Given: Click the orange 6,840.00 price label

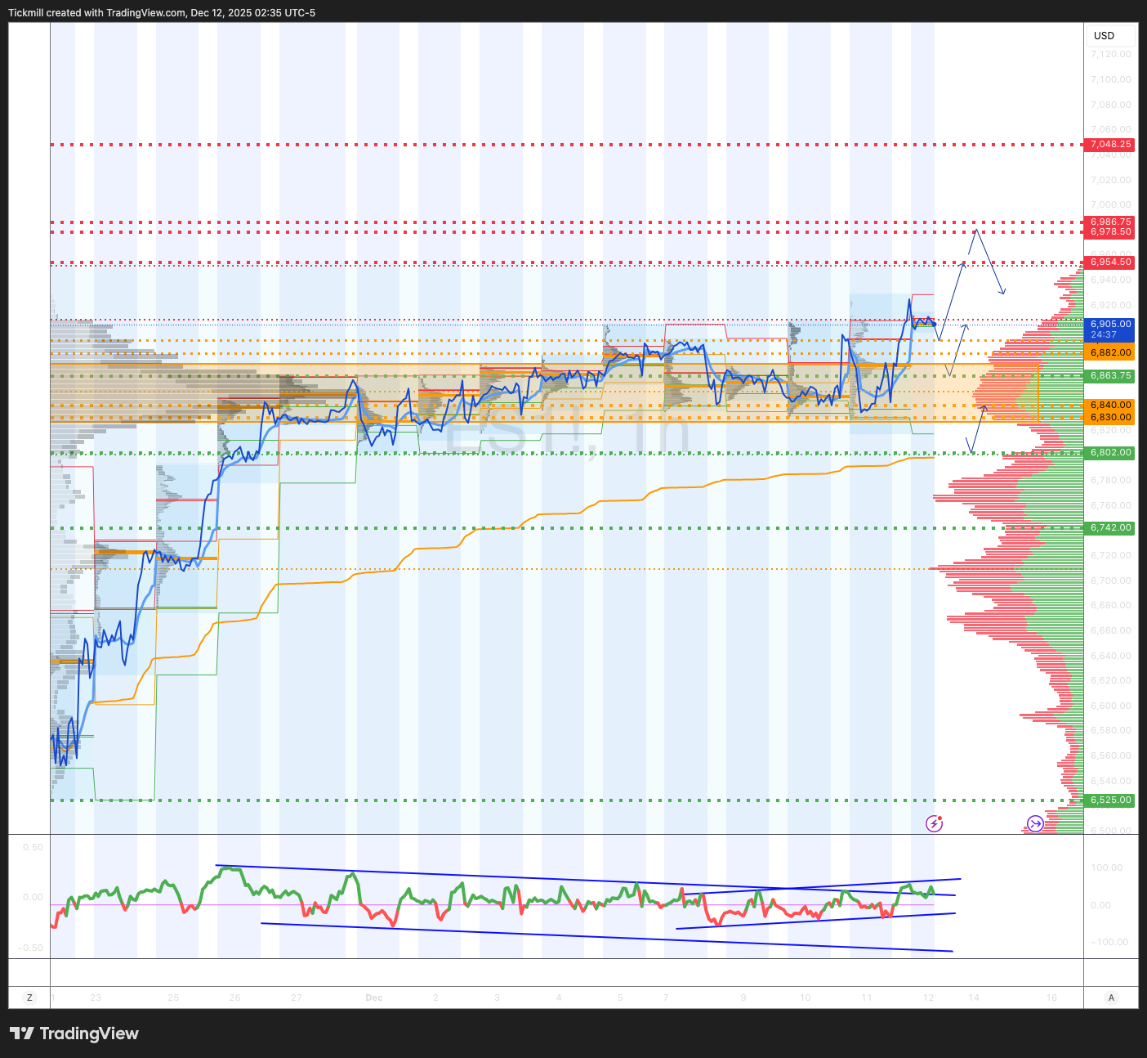Looking at the screenshot, I should (x=1110, y=405).
